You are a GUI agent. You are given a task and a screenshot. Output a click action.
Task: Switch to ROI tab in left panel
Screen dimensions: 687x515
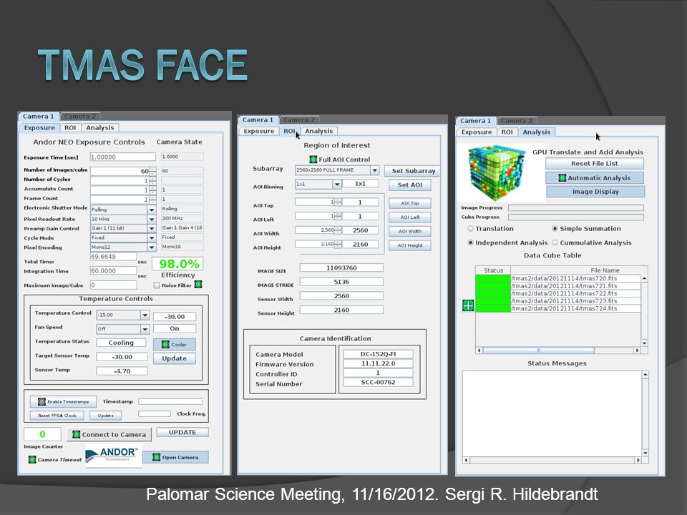pyautogui.click(x=70, y=128)
